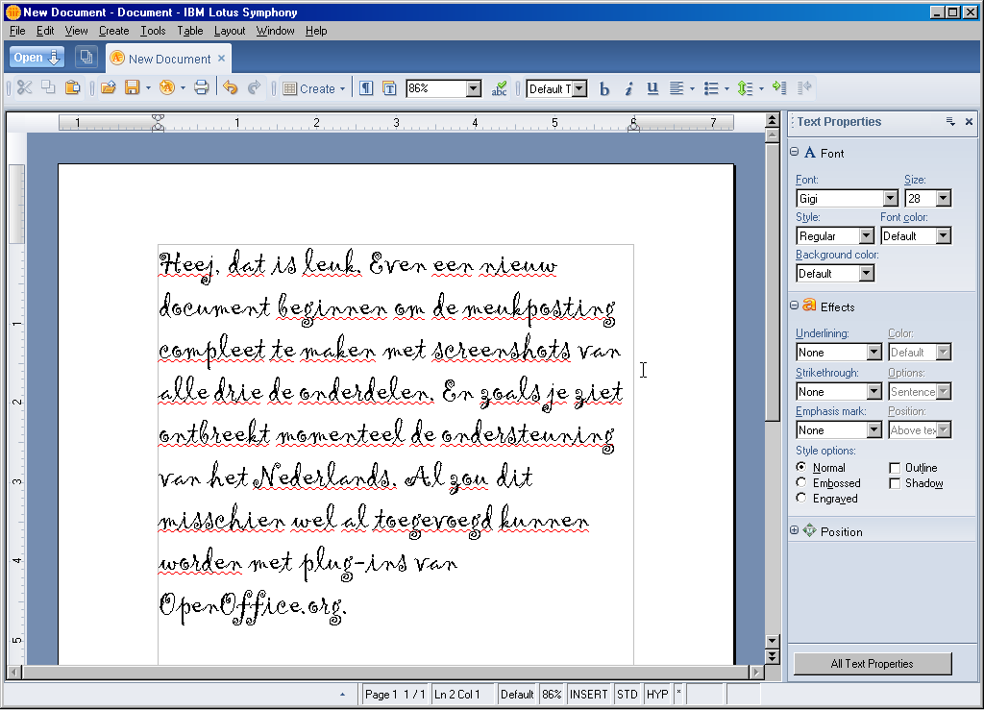The image size is (984, 710).
Task: Click the increase indent icon
Action: tap(779, 87)
